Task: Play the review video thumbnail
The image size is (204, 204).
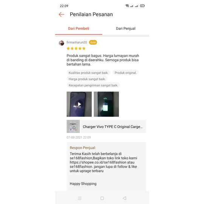Action: (x=79, y=104)
